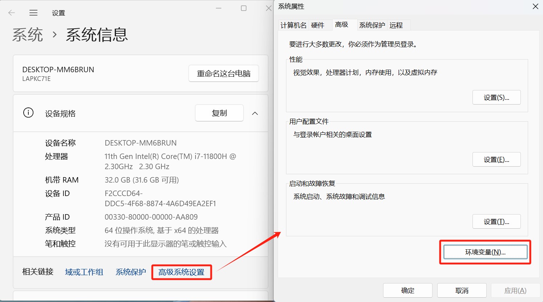Open the 高级系统设置 link
Image resolution: width=543 pixels, height=302 pixels.
coord(181,272)
